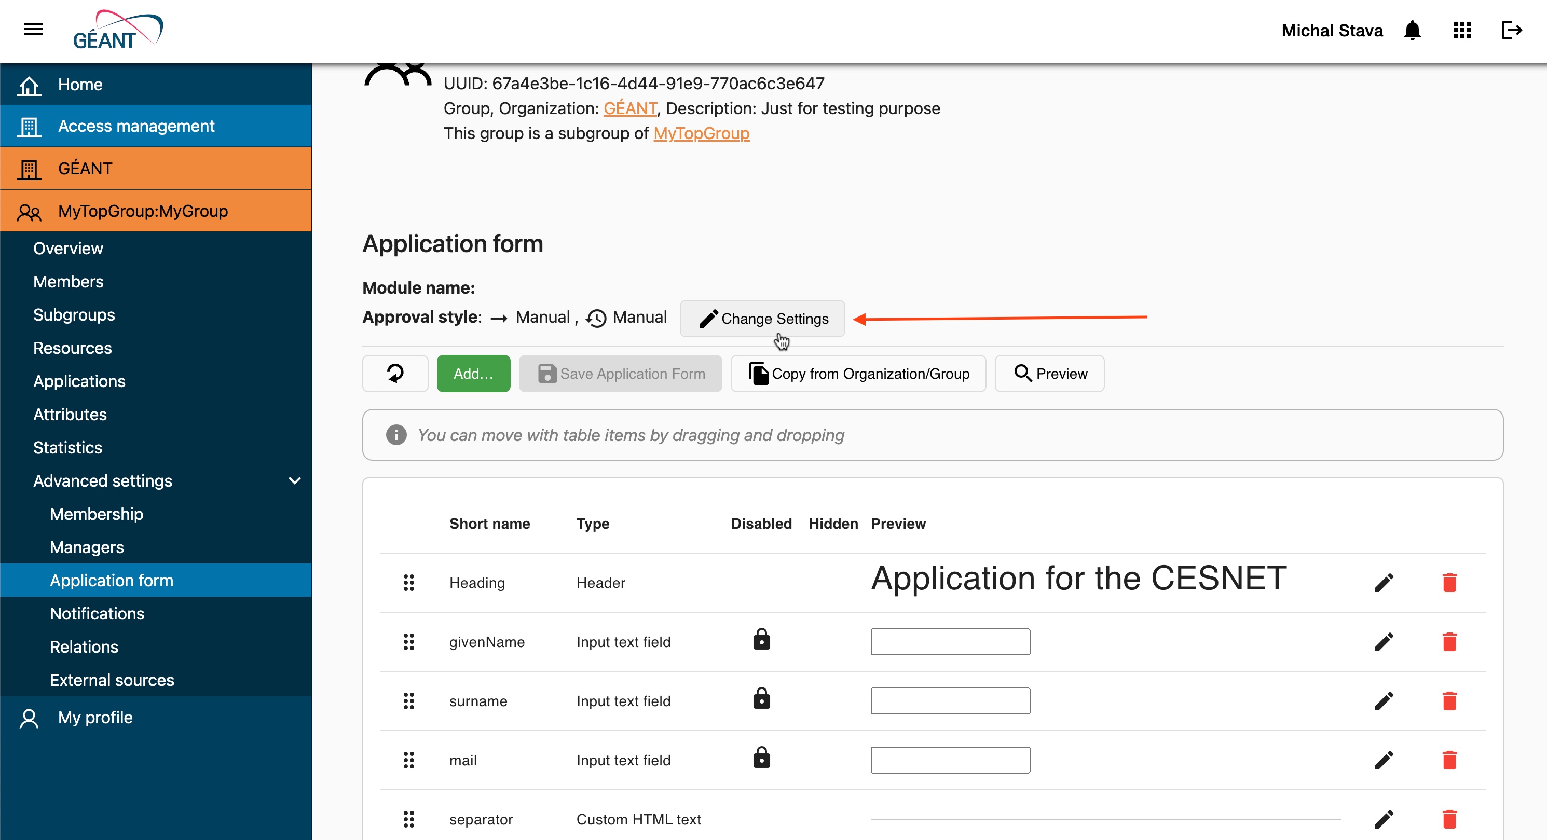Open the Overview section
This screenshot has width=1547, height=840.
point(156,248)
